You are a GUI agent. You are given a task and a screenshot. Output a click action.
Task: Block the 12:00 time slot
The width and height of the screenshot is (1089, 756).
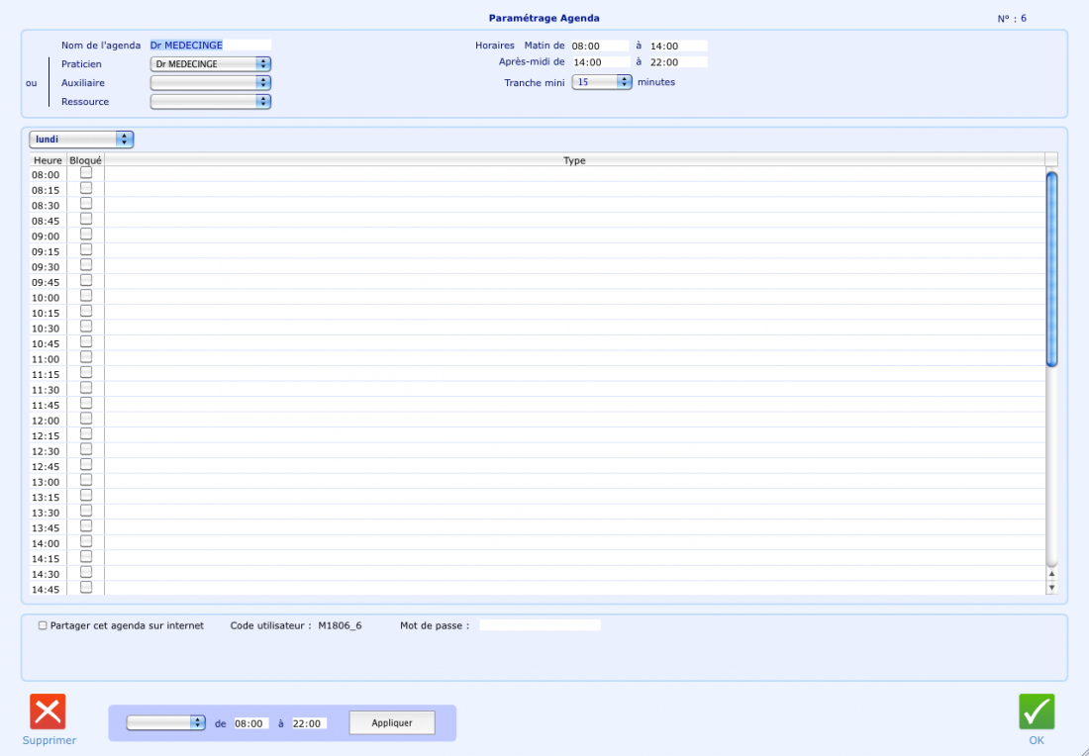(86, 418)
